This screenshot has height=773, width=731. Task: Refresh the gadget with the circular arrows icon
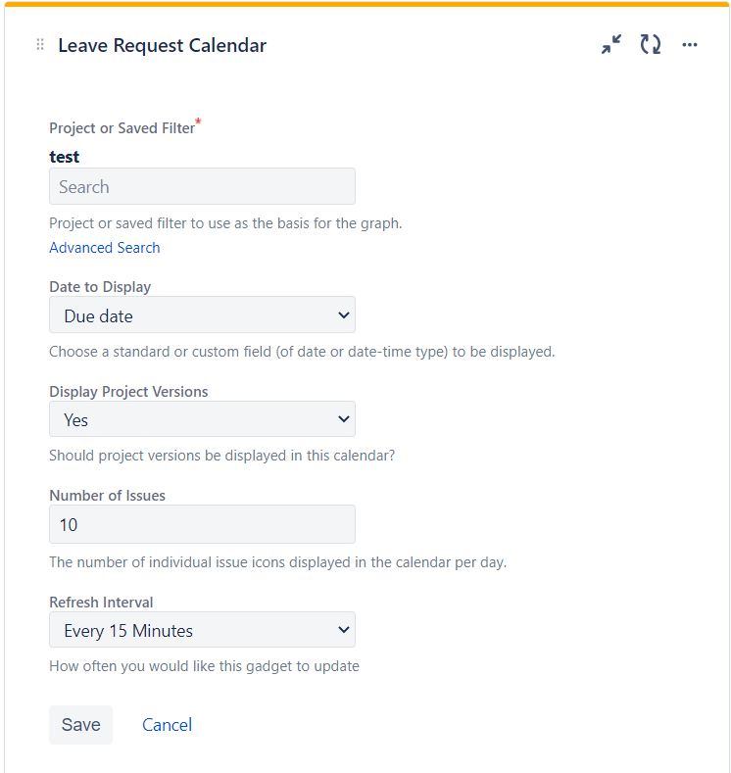tap(651, 44)
